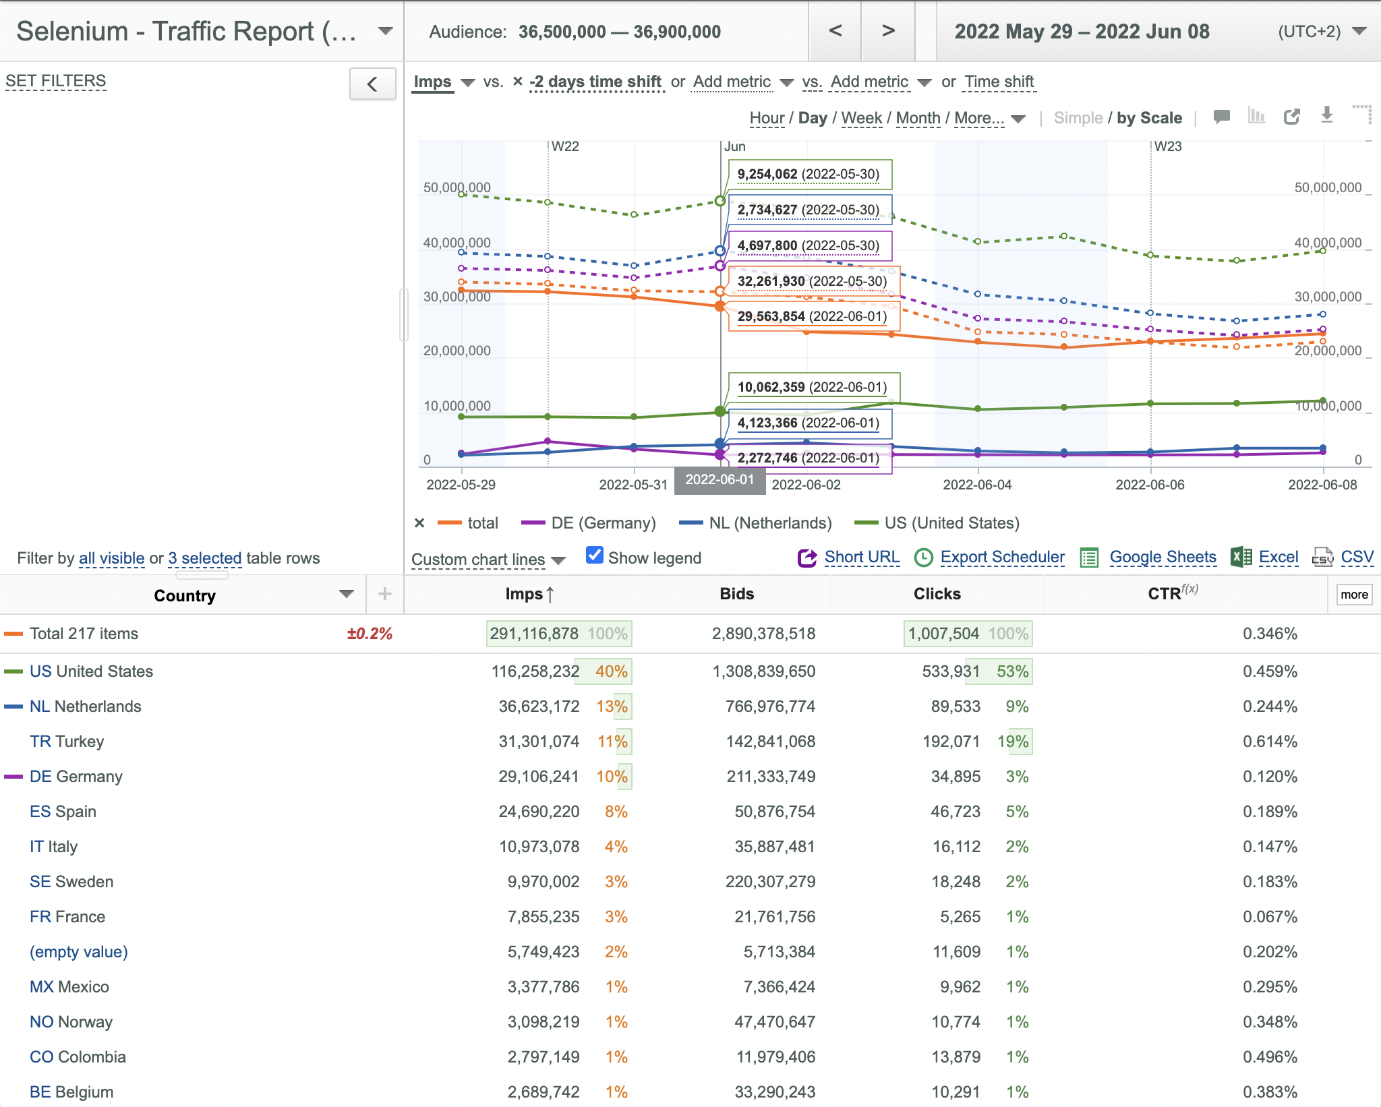Hide legend with the X button
Screen dimensions: 1381x1107
(419, 523)
